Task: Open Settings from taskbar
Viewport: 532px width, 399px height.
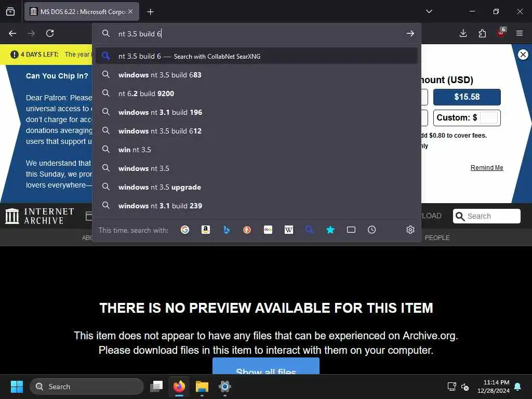Action: click(224, 387)
